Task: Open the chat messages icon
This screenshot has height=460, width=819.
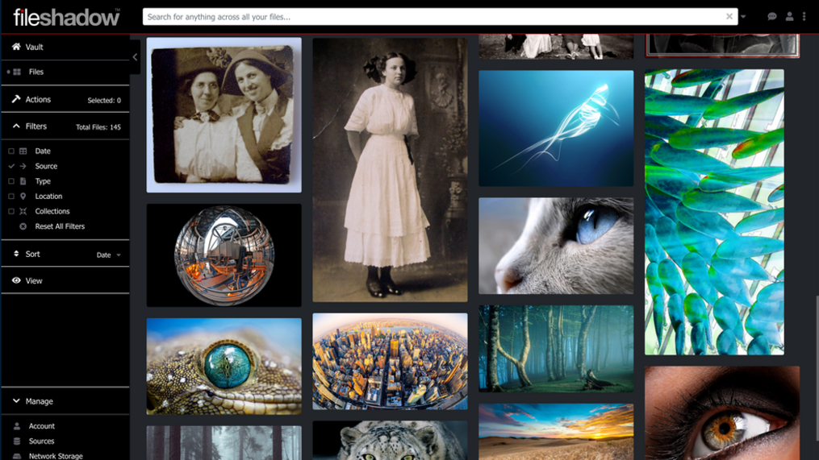Action: (x=772, y=17)
